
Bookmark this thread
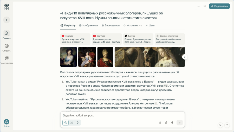click(x=205, y=6)
